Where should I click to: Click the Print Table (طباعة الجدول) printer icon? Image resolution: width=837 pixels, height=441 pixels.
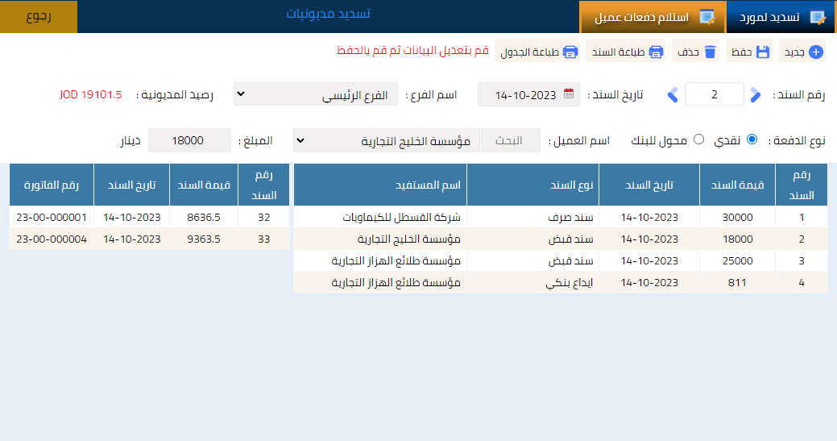pyautogui.click(x=570, y=52)
